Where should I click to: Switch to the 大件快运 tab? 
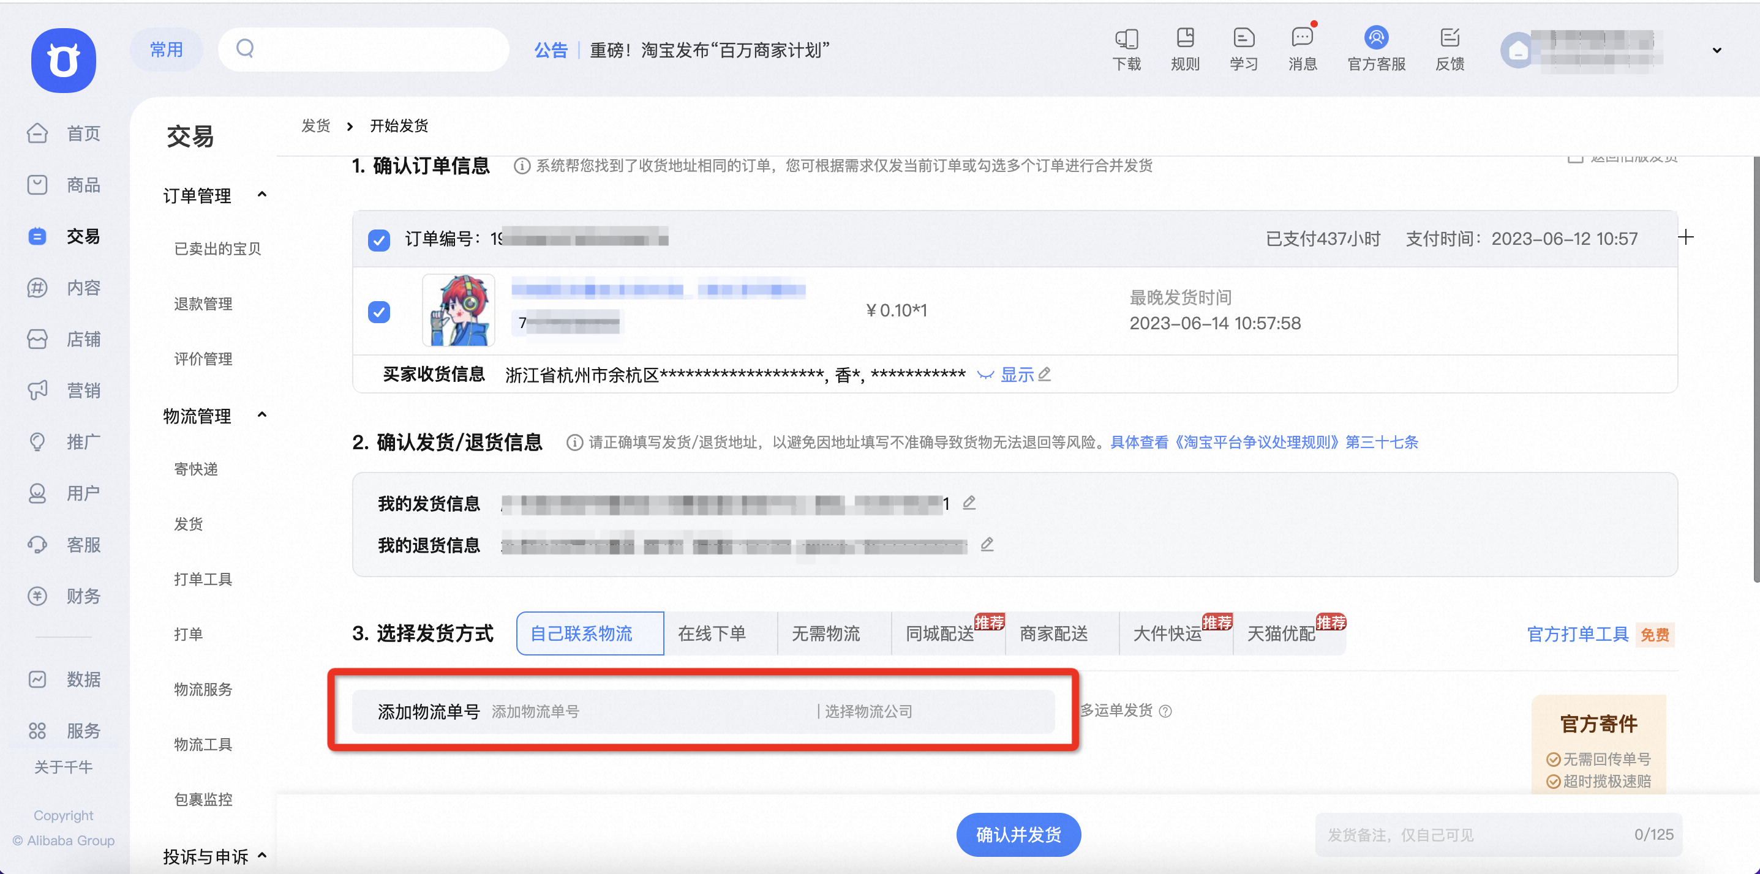1176,633
